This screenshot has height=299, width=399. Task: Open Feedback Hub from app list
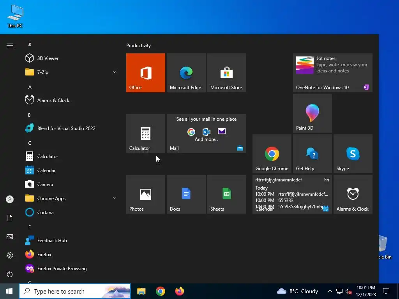71,241
